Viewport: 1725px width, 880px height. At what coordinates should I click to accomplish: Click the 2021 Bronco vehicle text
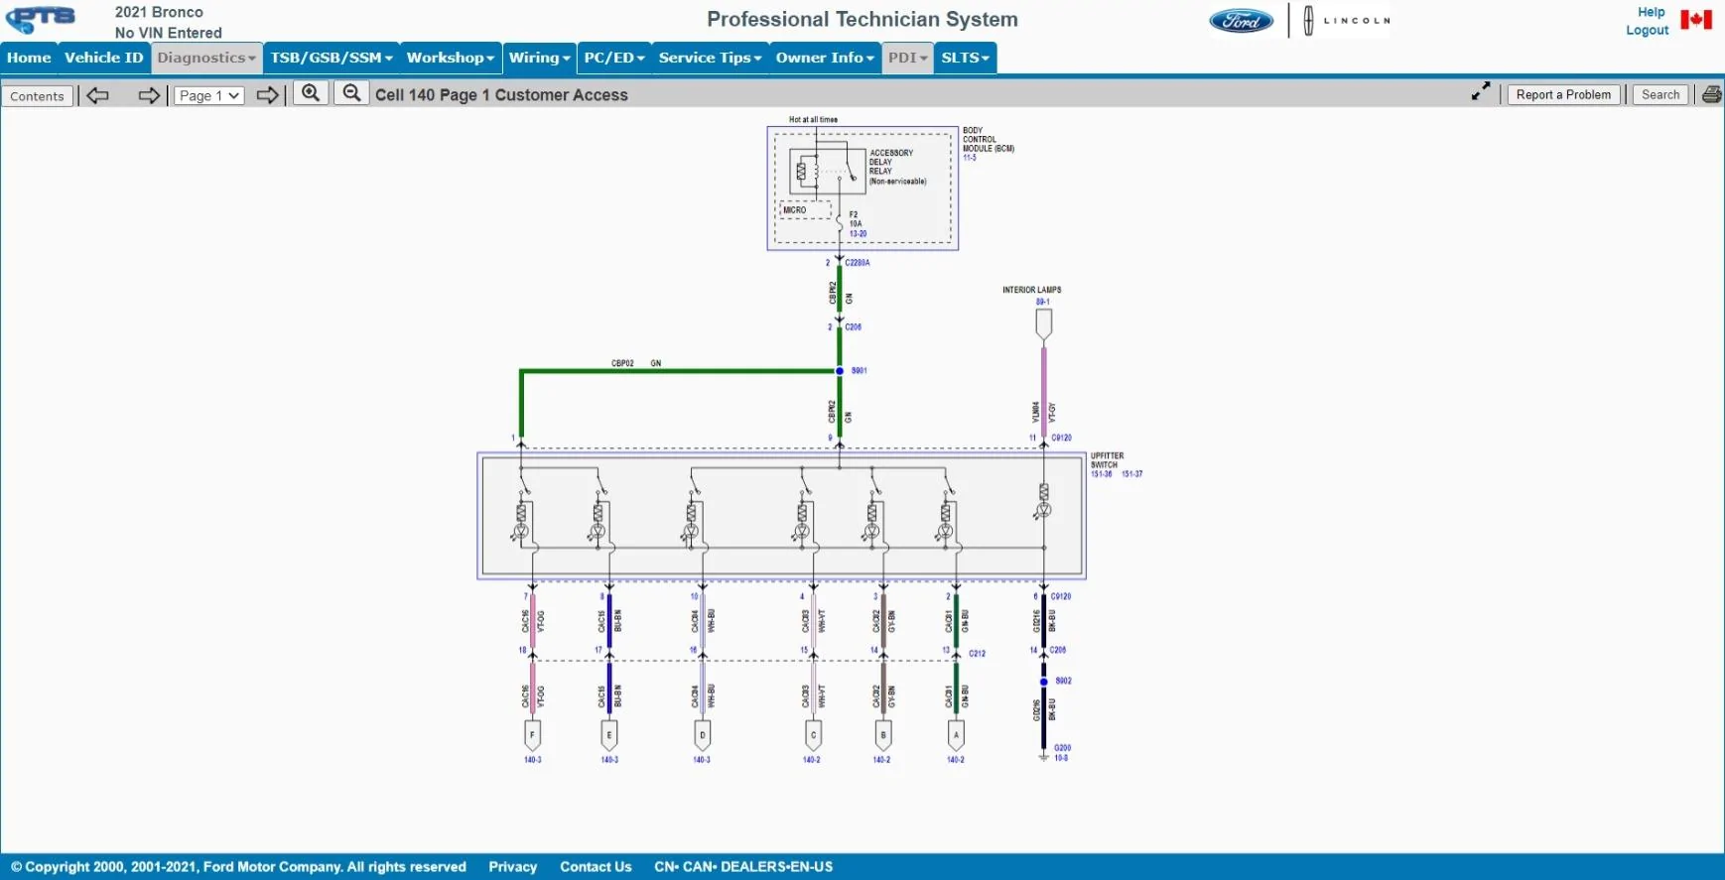coord(159,12)
